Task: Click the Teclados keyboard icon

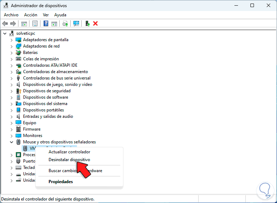Action: click(18, 167)
